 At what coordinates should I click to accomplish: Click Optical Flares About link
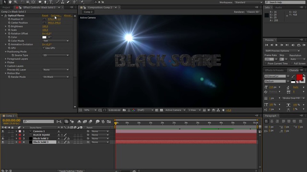point(68,15)
